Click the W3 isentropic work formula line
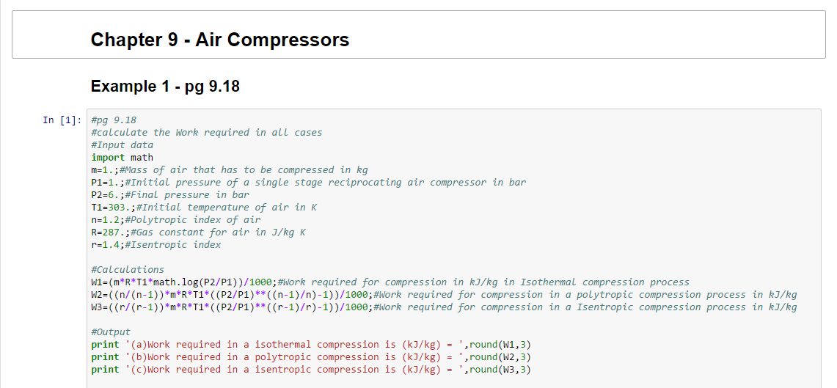837x388 pixels. (x=443, y=307)
